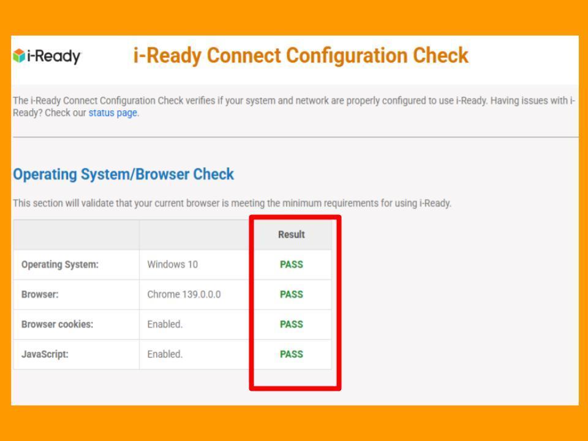Click the JavaScript row label
588x441 pixels.
coord(45,355)
